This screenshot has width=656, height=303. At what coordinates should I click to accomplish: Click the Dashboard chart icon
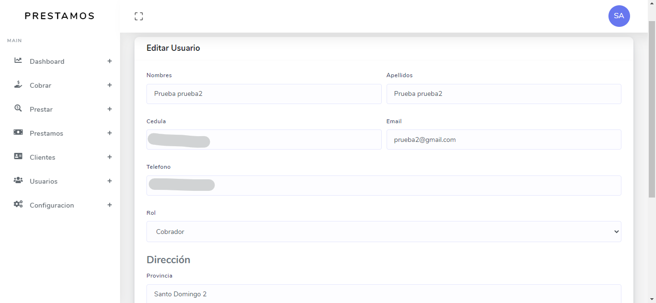point(18,60)
